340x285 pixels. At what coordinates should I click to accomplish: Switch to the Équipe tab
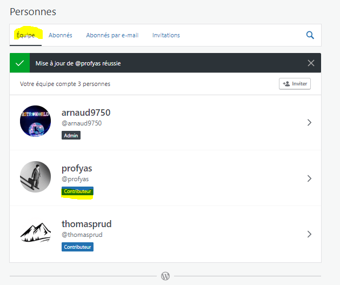click(25, 35)
